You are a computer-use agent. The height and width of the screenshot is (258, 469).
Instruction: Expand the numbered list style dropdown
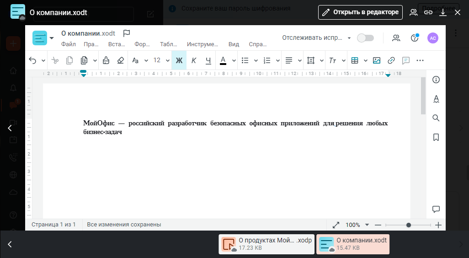pos(278,60)
